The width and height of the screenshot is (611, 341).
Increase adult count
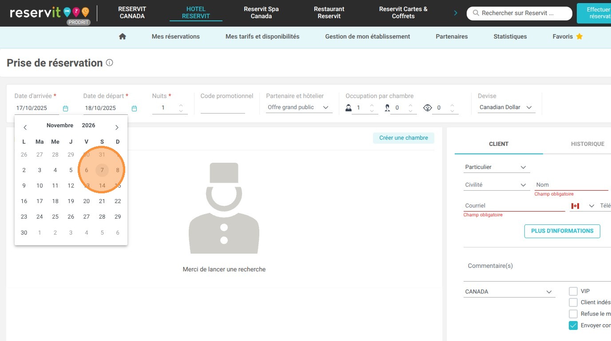pyautogui.click(x=372, y=105)
